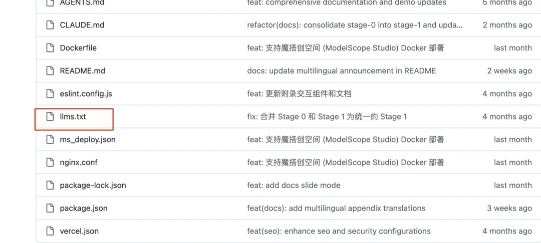Click '2 weeks ago' on README.md row
541x243 pixels.
click(x=509, y=71)
